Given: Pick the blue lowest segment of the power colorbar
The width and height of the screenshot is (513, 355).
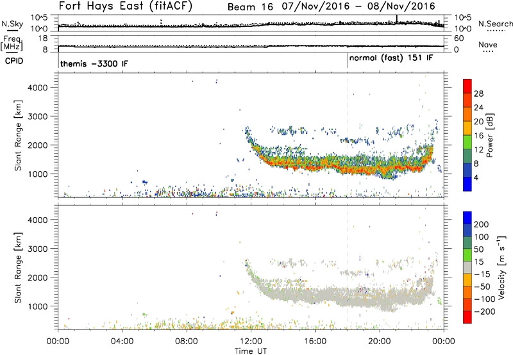Looking at the screenshot, I should pos(467,184).
